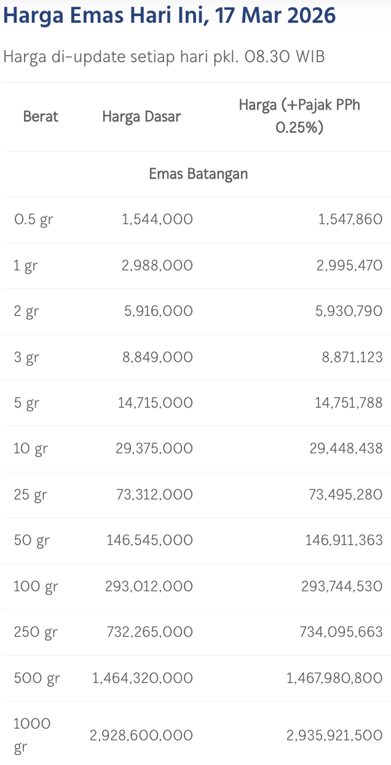The height and width of the screenshot is (765, 391).
Task: Click the update time note mentioning 08.30 WIB
Action: 164,57
